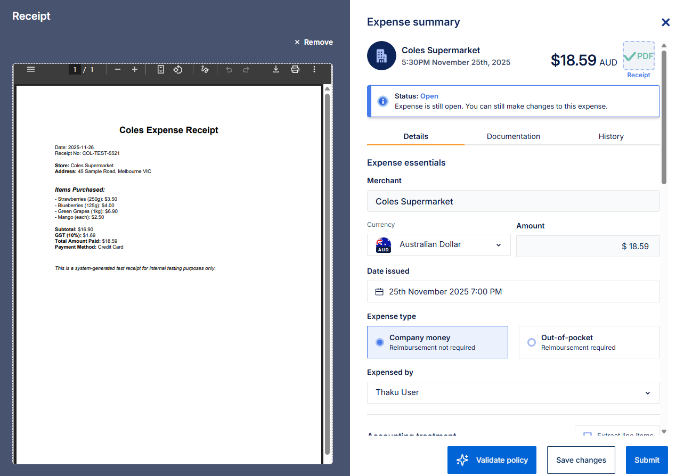This screenshot has width=676, height=476.
Task: Open the Australian Dollar currency dropdown
Action: [x=438, y=245]
